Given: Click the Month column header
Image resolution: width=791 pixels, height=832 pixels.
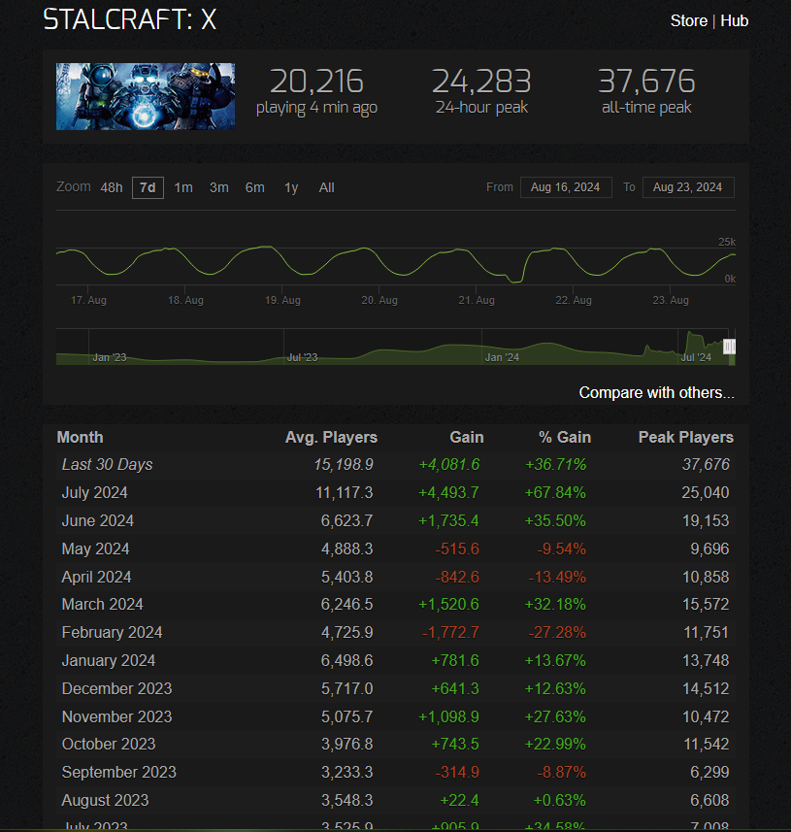Looking at the screenshot, I should (x=81, y=437).
